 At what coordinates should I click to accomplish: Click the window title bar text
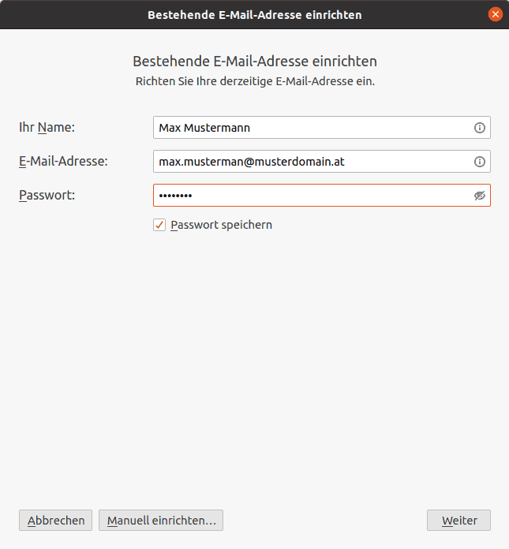254,14
